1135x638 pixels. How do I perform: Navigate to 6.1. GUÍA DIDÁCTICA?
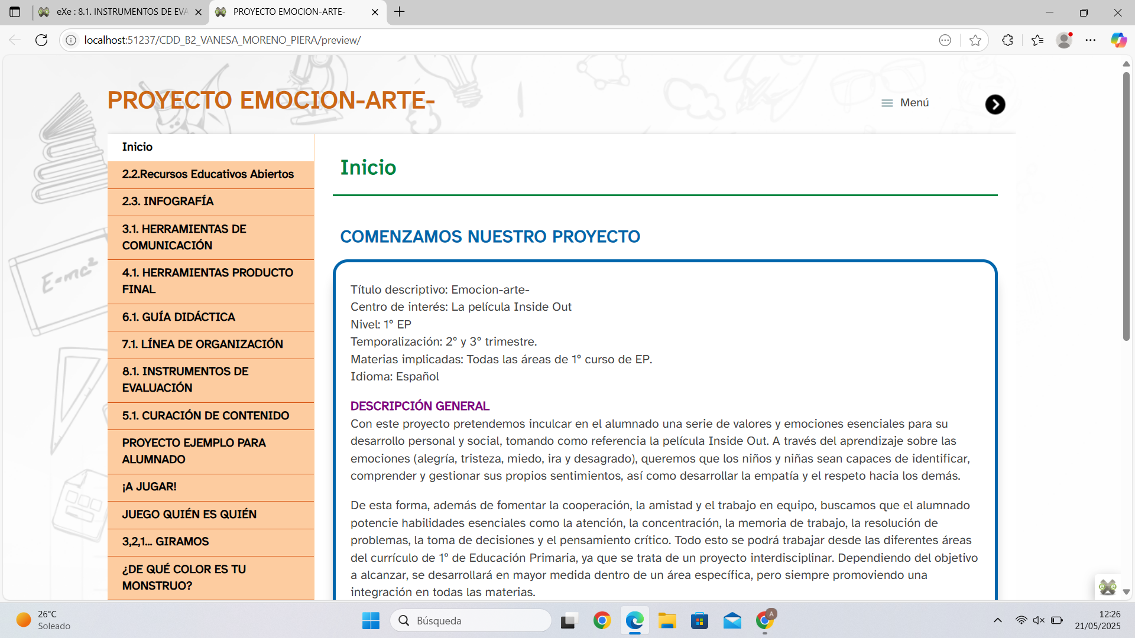coord(210,317)
